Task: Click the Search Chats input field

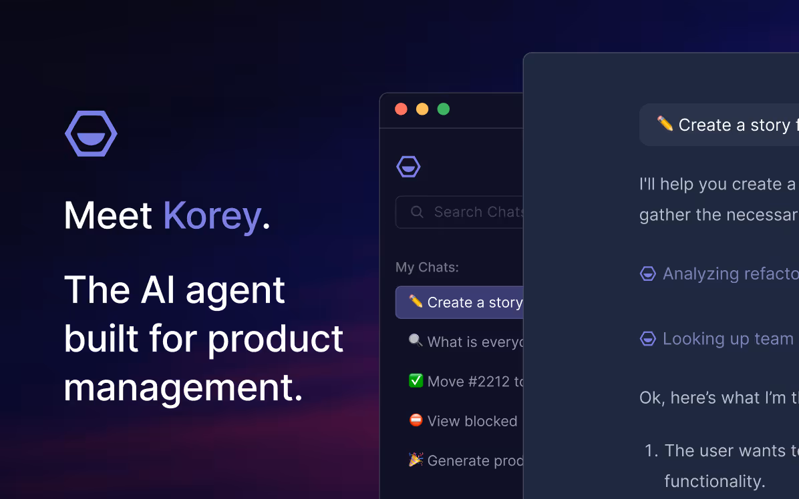Action: click(x=460, y=212)
